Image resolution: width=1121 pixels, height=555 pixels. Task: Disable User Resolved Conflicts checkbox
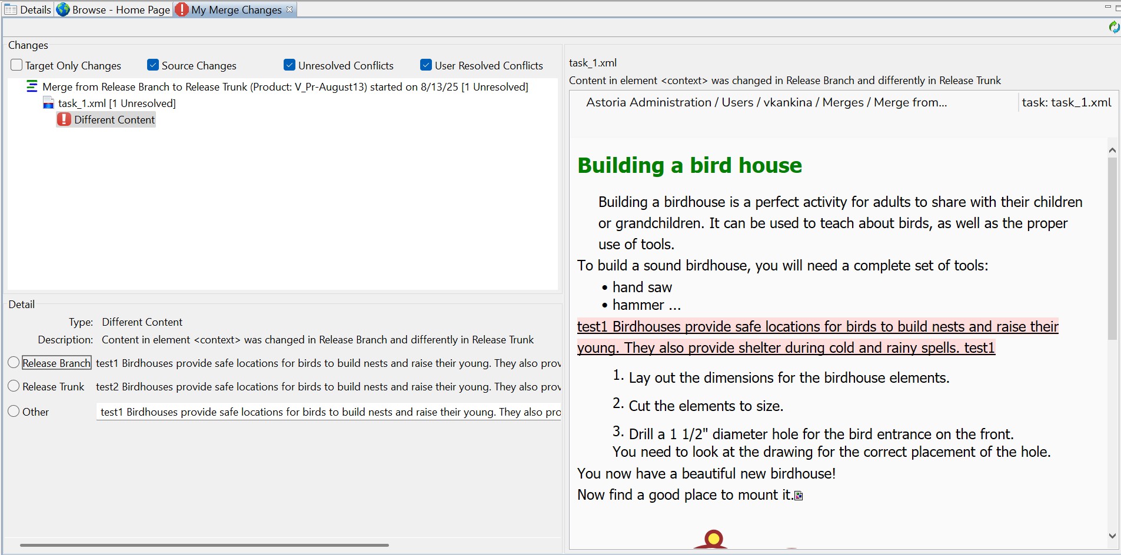coord(426,65)
